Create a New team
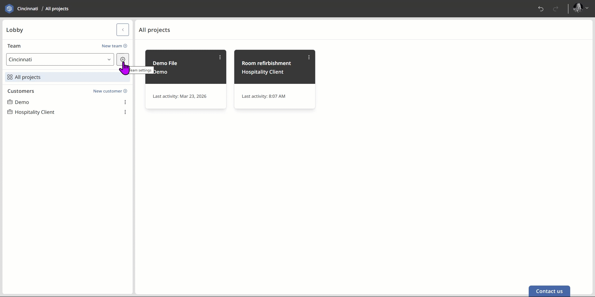This screenshot has width=595, height=297. (114, 46)
